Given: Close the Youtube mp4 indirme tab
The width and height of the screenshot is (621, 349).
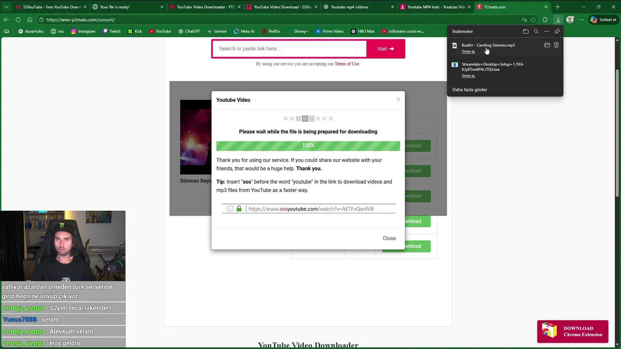Looking at the screenshot, I should (x=392, y=7).
